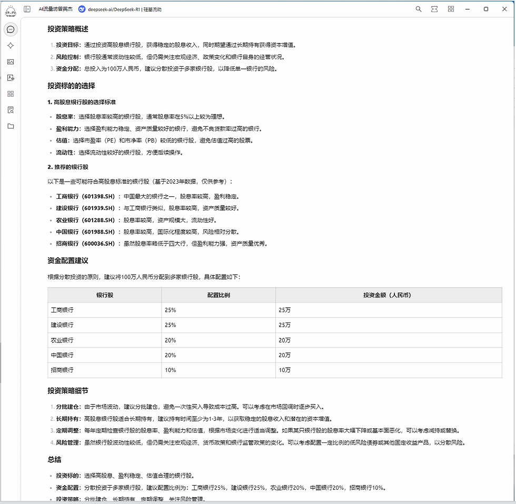
Task: Click the bullet text 建设银行（601939.SH）
Action: coord(85,208)
